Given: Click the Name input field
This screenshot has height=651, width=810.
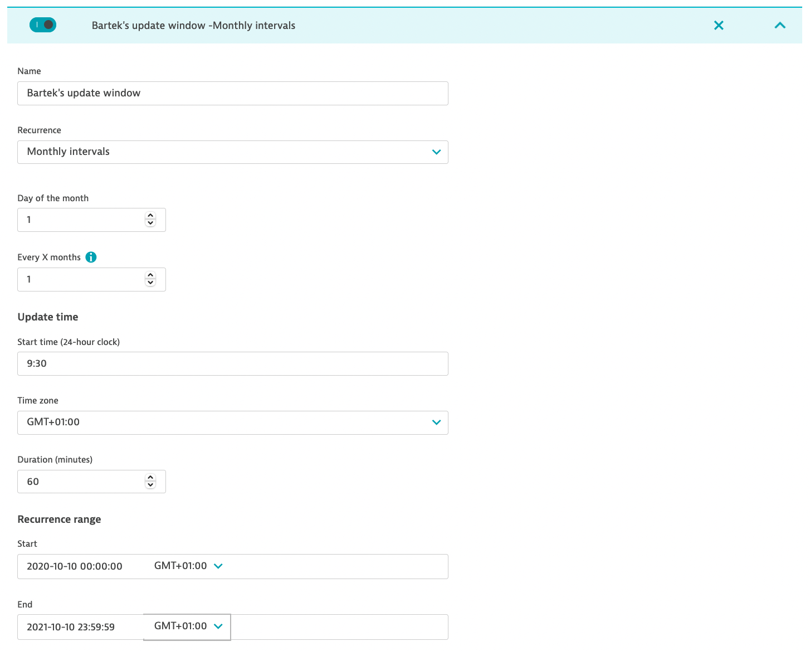Looking at the screenshot, I should pos(233,93).
